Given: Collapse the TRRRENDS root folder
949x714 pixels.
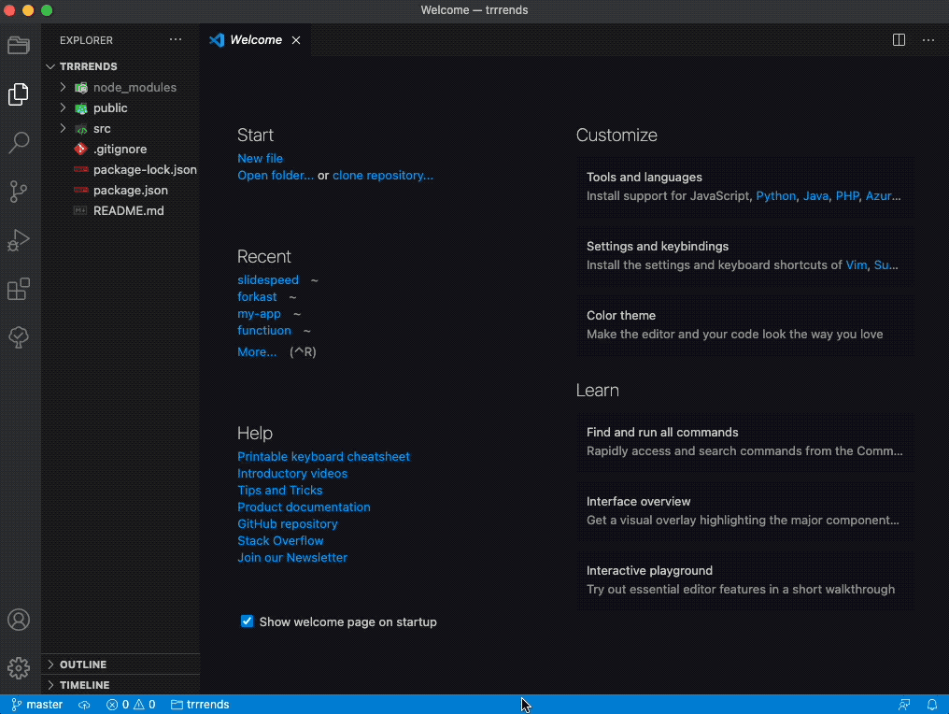Looking at the screenshot, I should tap(120, 66).
